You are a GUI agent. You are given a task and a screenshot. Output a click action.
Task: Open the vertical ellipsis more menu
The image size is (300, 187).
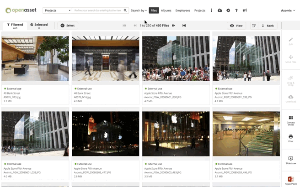(x=211, y=10)
